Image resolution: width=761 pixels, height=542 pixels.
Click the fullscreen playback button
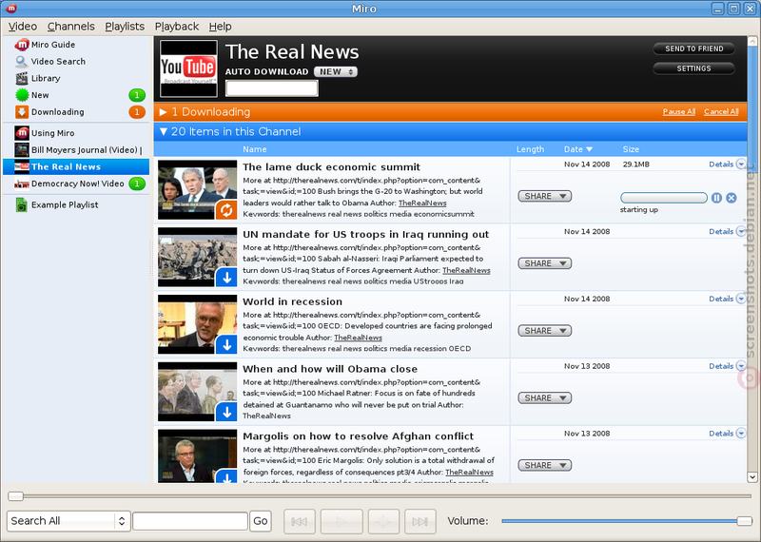(383, 521)
